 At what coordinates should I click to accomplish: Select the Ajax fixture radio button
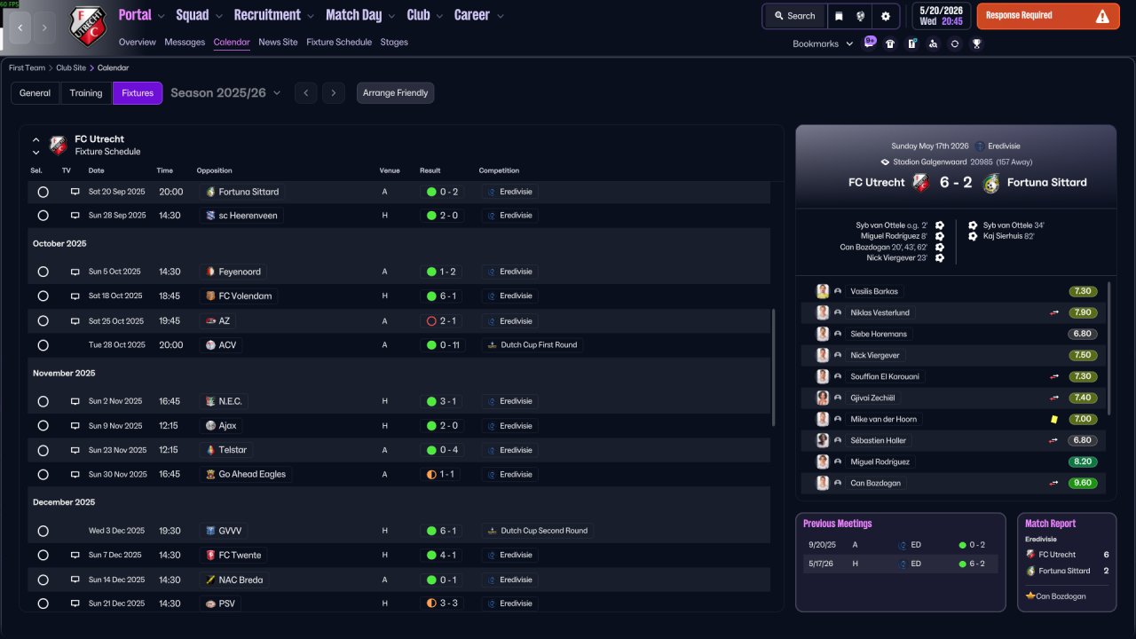coord(43,426)
